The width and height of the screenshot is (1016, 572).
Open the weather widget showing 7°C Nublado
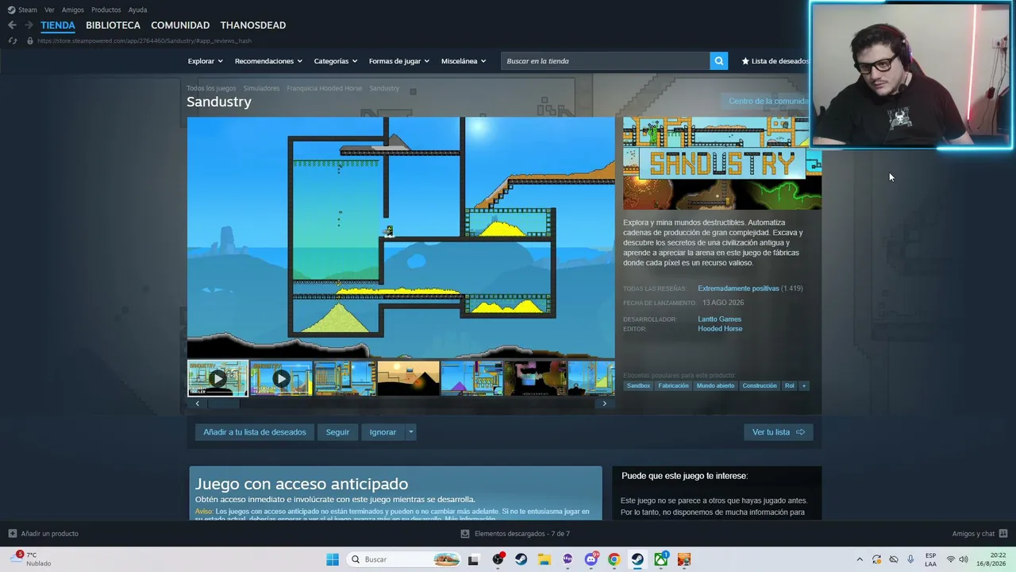32,559
